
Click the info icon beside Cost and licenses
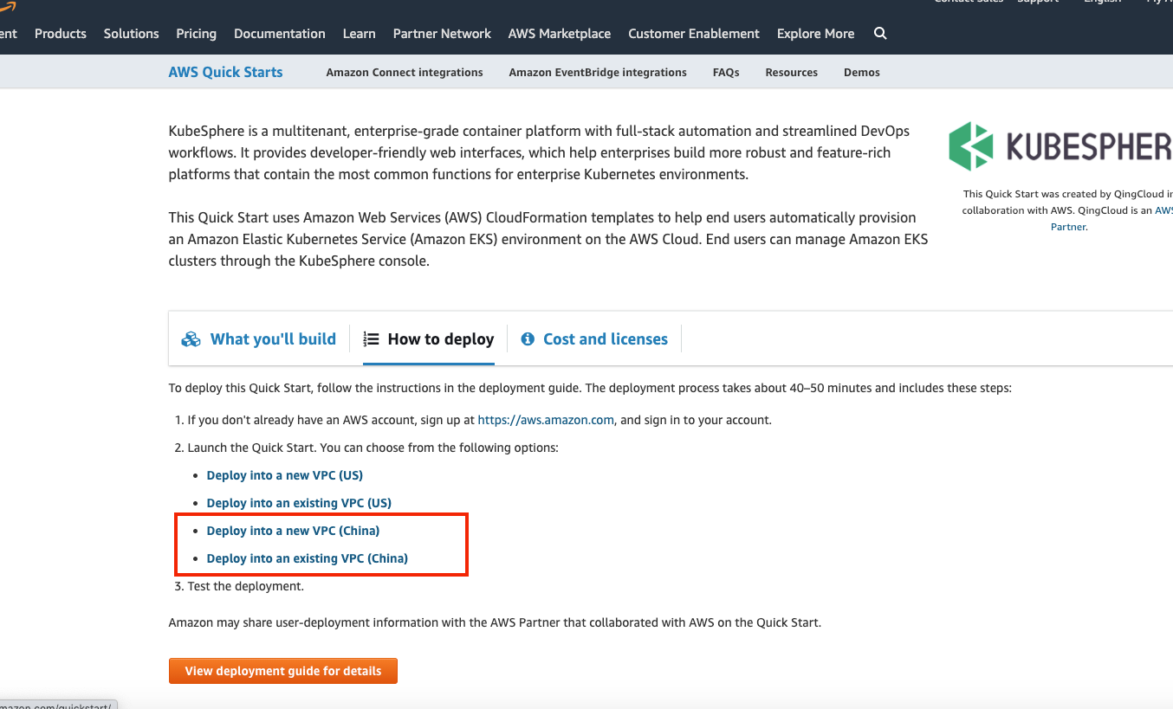(x=528, y=338)
